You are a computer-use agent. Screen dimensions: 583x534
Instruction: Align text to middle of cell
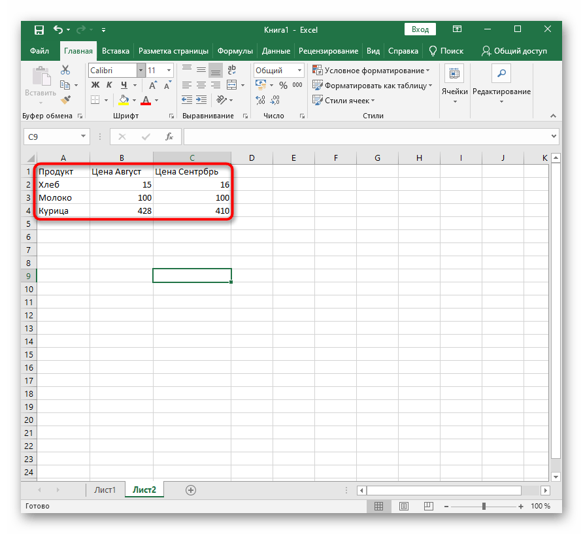tap(201, 70)
